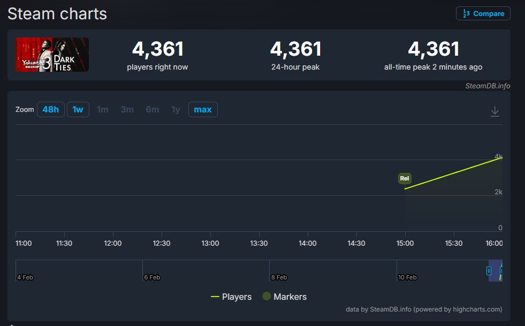Click the 10 Feb navigator date label
Image resolution: width=525 pixels, height=326 pixels.
coord(407,277)
